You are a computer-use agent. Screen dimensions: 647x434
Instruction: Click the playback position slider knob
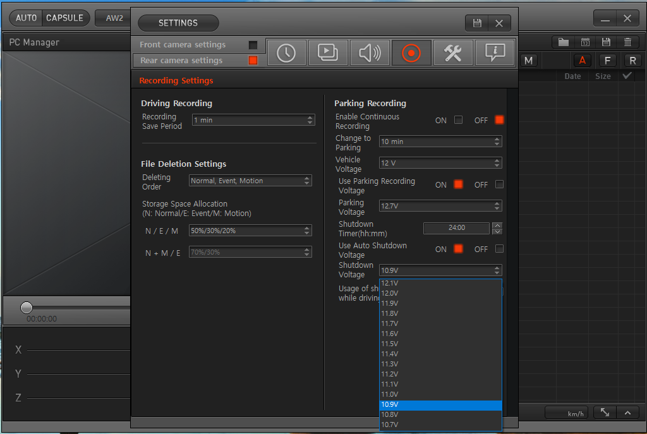pyautogui.click(x=27, y=308)
